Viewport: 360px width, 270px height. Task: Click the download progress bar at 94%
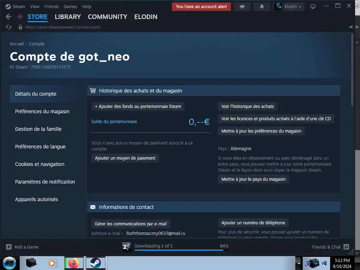coord(181,250)
